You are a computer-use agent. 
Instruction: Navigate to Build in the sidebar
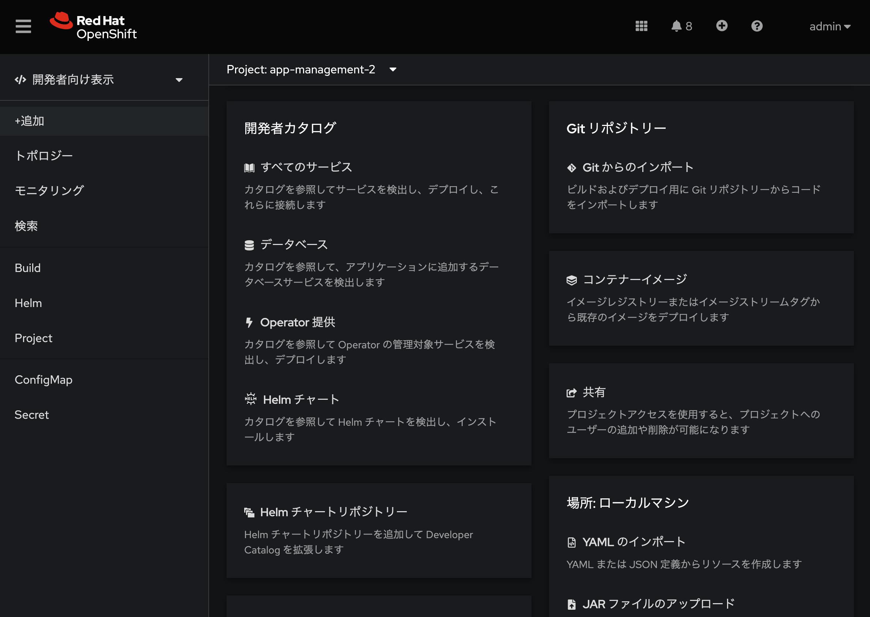(104, 268)
